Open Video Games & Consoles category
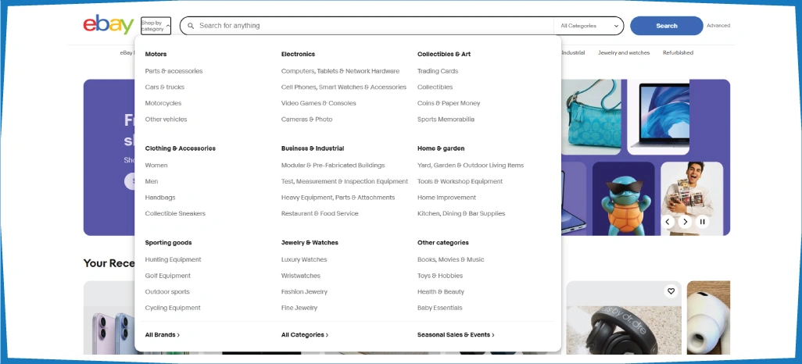This screenshot has height=364, width=802. tap(318, 103)
